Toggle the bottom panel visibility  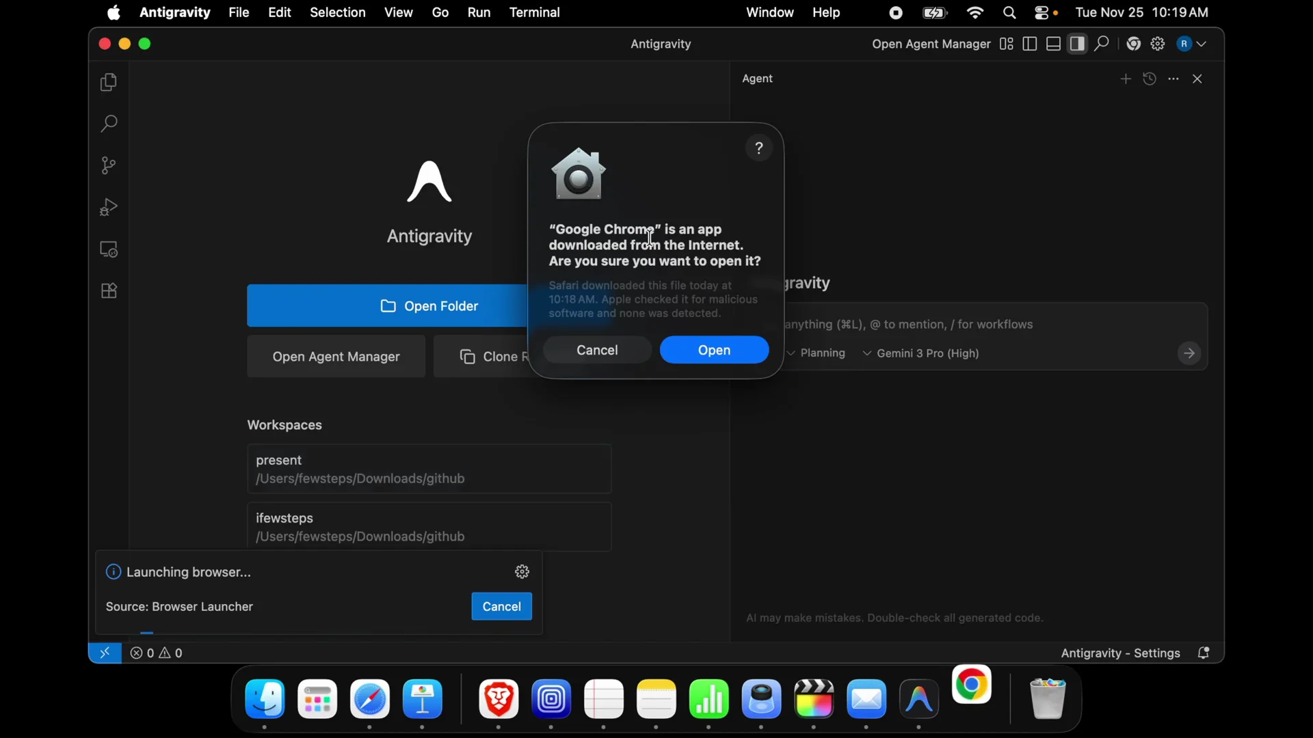(1053, 44)
